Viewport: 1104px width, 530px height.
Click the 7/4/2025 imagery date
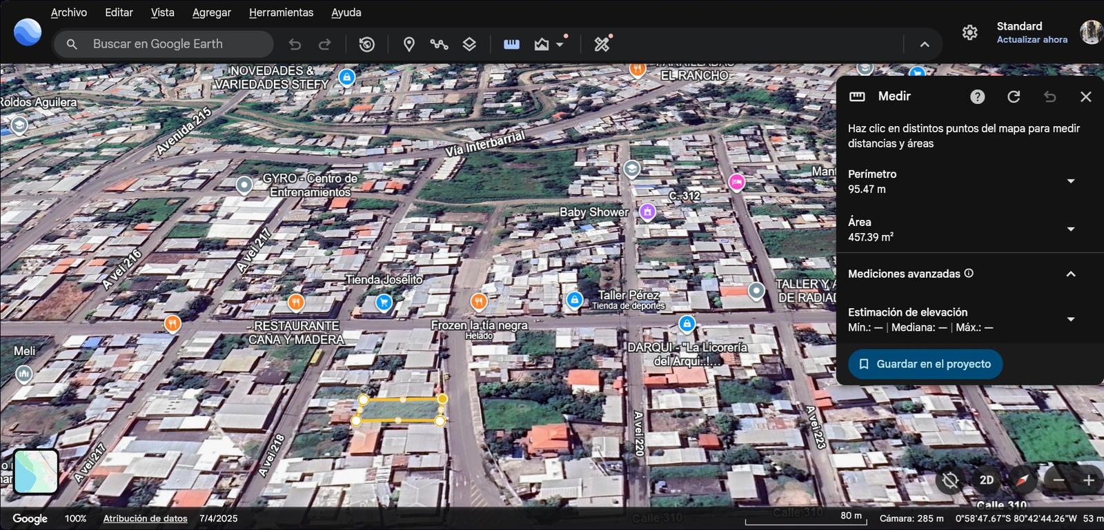tap(219, 518)
